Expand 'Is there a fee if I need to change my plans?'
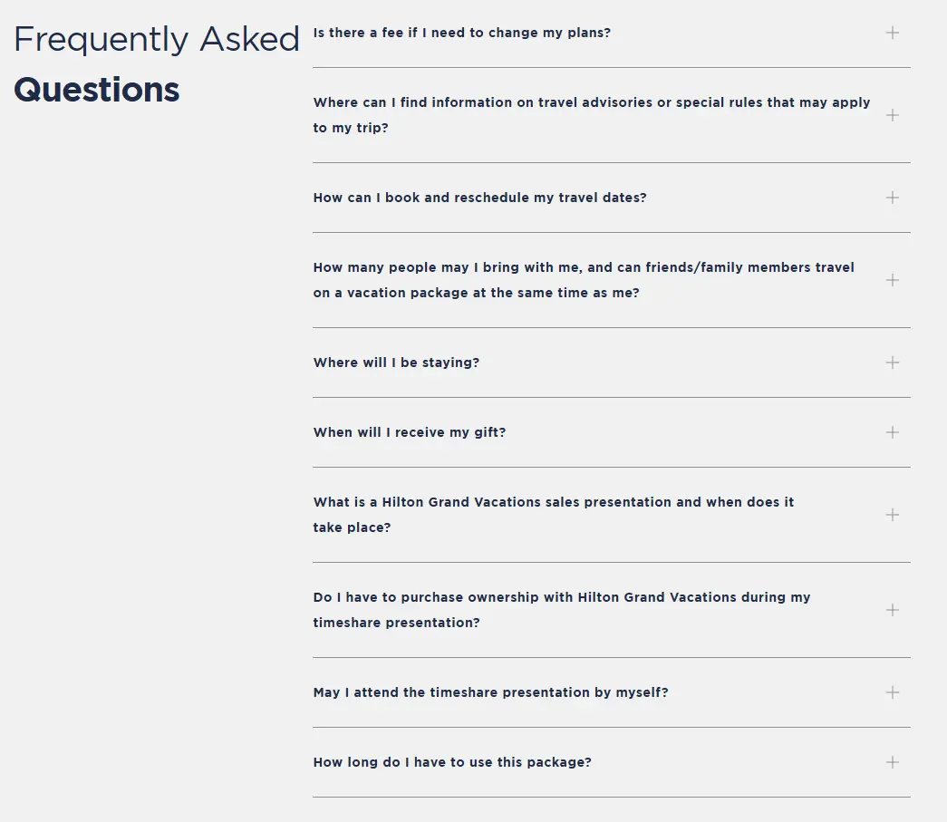The image size is (947, 822). click(461, 33)
